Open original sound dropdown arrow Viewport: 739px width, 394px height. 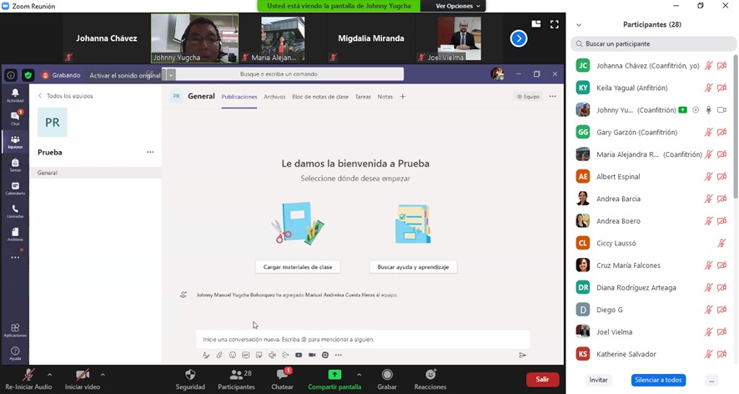[x=171, y=75]
